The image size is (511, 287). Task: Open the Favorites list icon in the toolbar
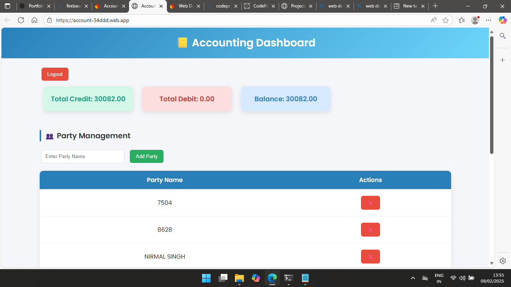click(462, 20)
